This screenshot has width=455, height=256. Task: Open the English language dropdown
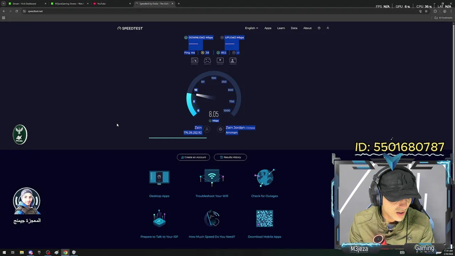251,28
